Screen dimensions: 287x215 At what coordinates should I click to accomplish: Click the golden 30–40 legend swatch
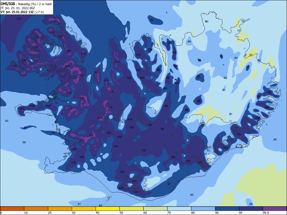pyautogui.click(x=84, y=209)
